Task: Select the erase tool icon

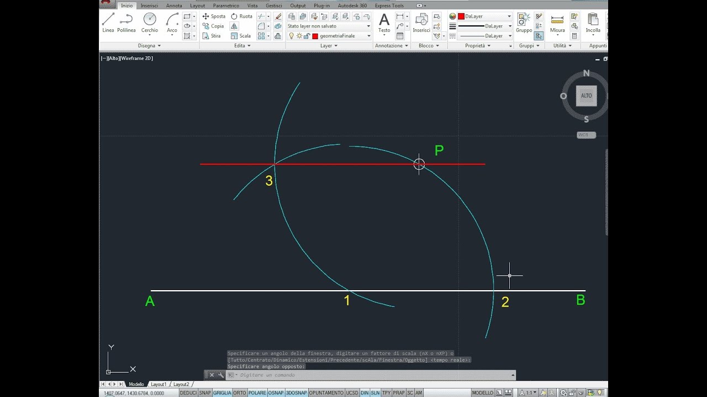Action: [x=278, y=17]
